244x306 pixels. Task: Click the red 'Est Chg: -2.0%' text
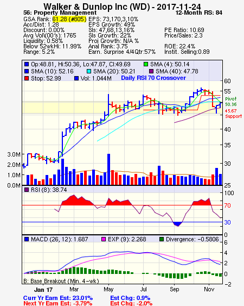click(x=131, y=303)
